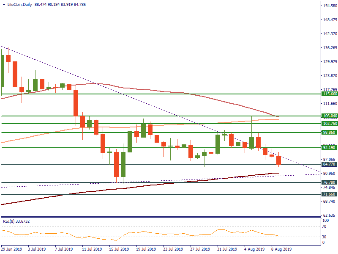
Task: Click the OHLC values 88.474 90.184 83.919 84.785
Action: 60,5
